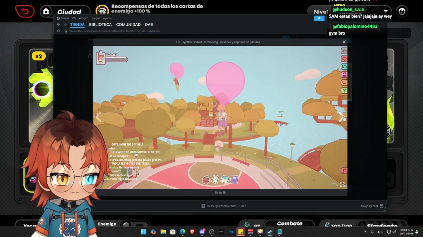Click the tomato item in hotbar
The height and width of the screenshot is (237, 423).
(206, 179)
